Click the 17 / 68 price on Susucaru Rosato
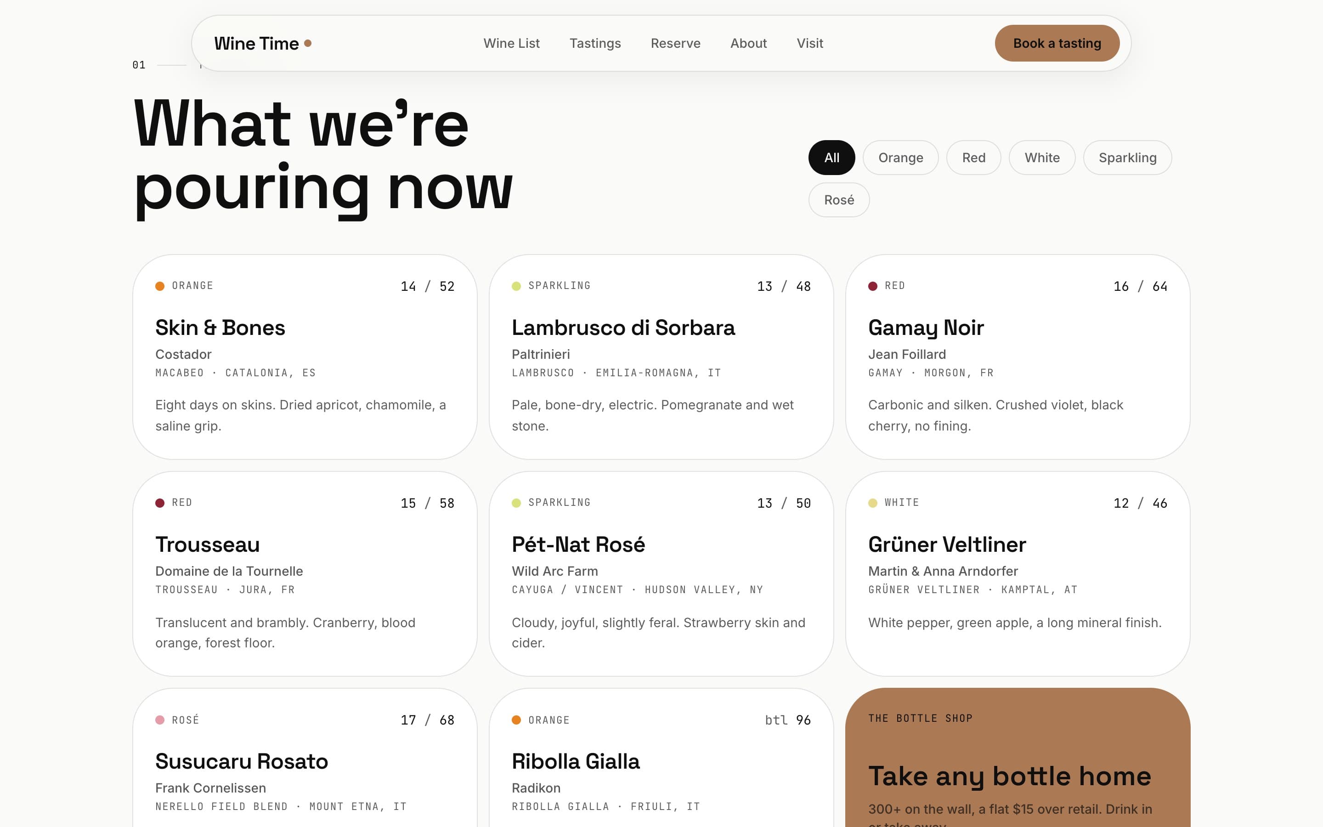This screenshot has width=1323, height=827. pos(428,720)
